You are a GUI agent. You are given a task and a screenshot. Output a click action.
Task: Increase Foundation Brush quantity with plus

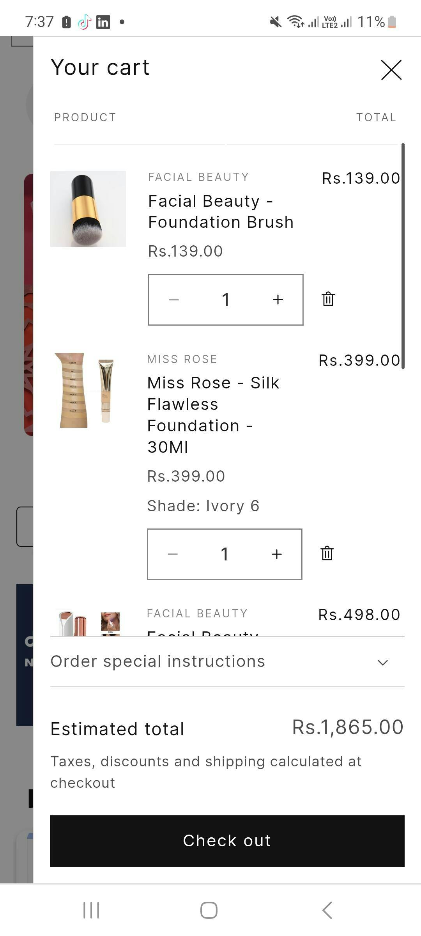pyautogui.click(x=278, y=300)
